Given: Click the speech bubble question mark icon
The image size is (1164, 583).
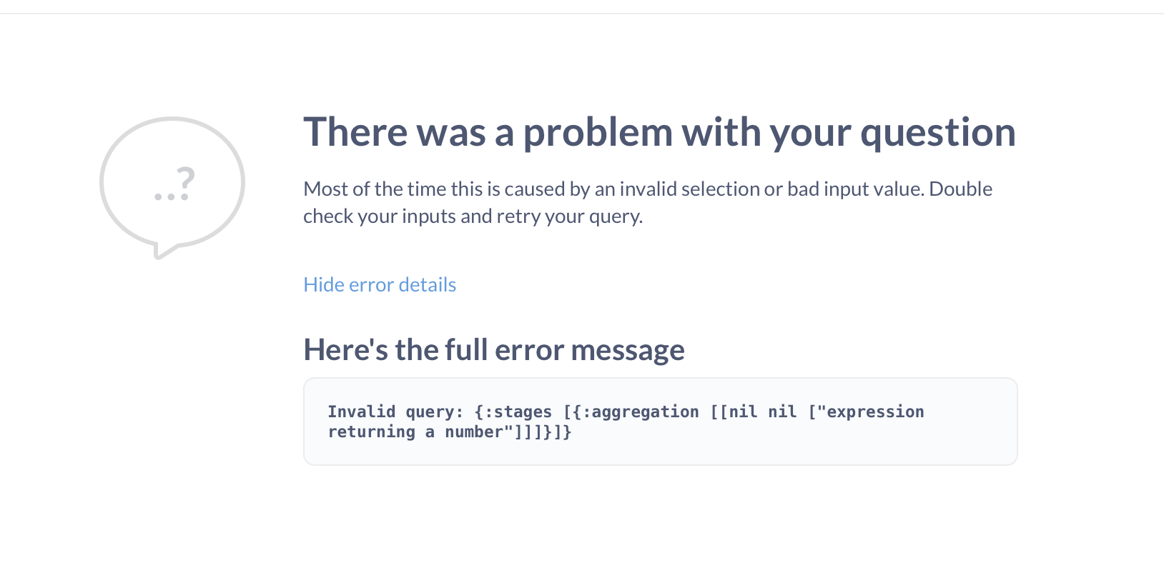Looking at the screenshot, I should click(x=172, y=187).
